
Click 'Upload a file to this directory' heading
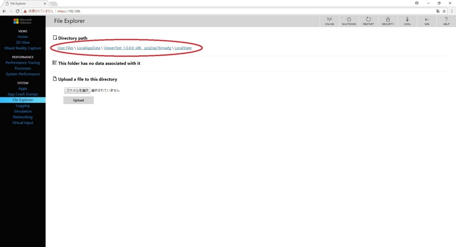pos(88,79)
